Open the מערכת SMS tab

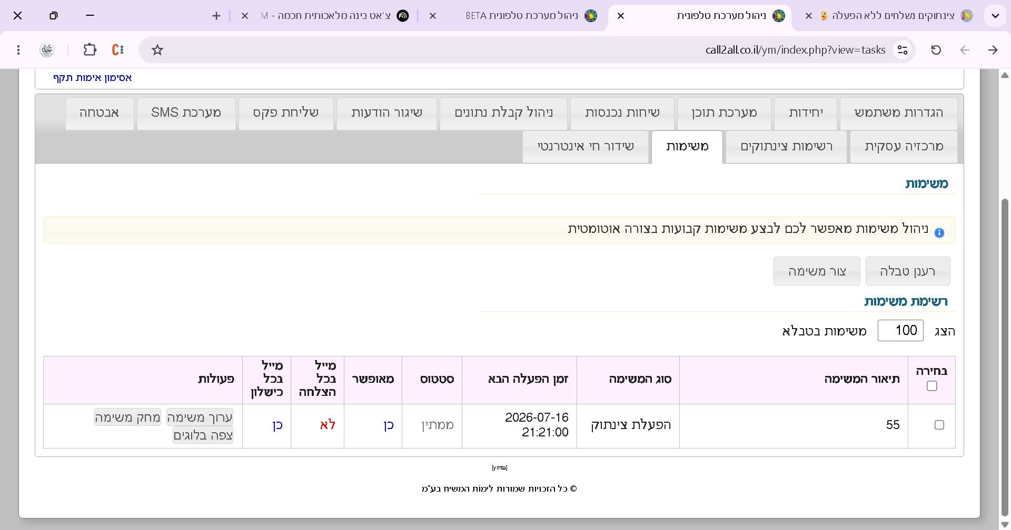click(186, 113)
